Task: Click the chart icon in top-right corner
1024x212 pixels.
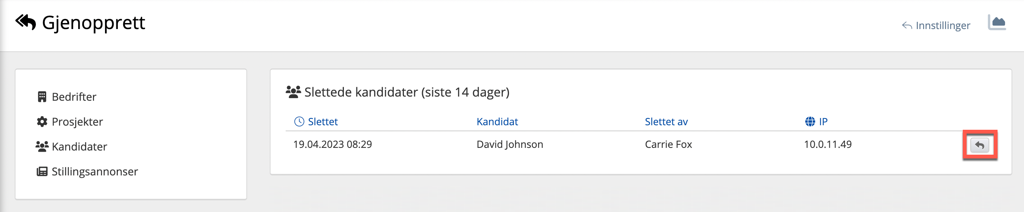Action: (x=996, y=23)
